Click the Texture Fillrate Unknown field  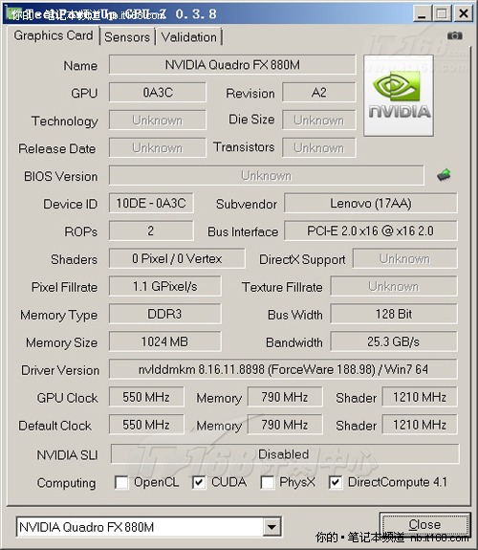(x=394, y=286)
